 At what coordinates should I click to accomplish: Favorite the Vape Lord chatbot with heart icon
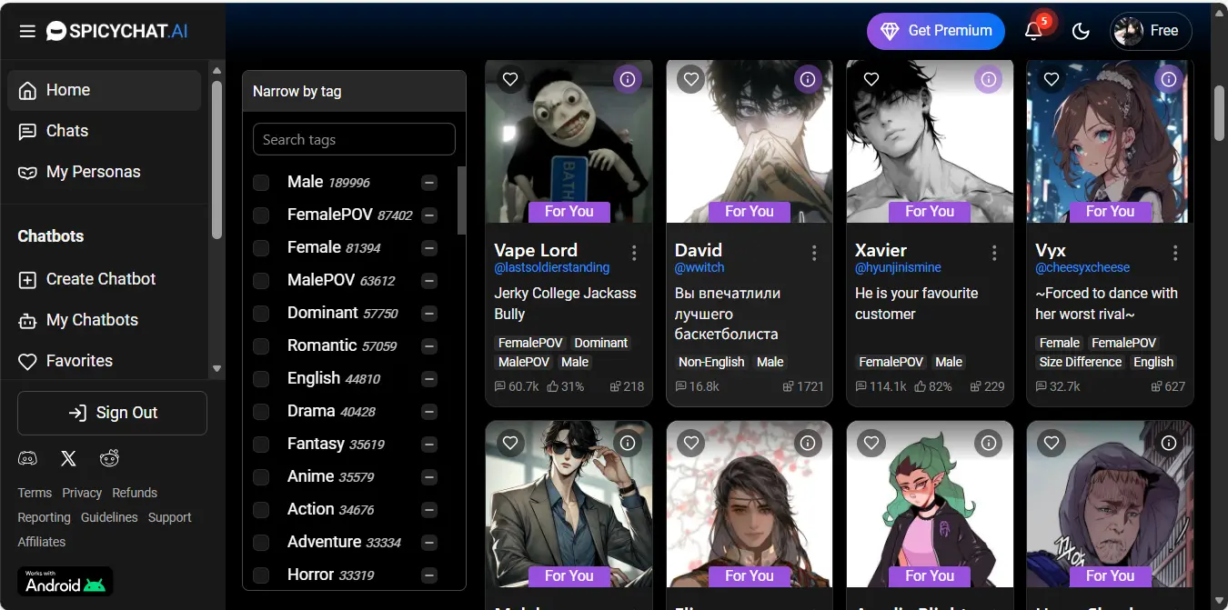pos(510,80)
